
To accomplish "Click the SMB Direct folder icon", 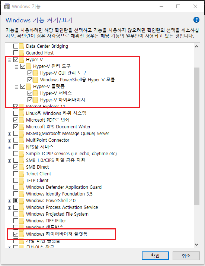I will pyautogui.click(x=21, y=167).
